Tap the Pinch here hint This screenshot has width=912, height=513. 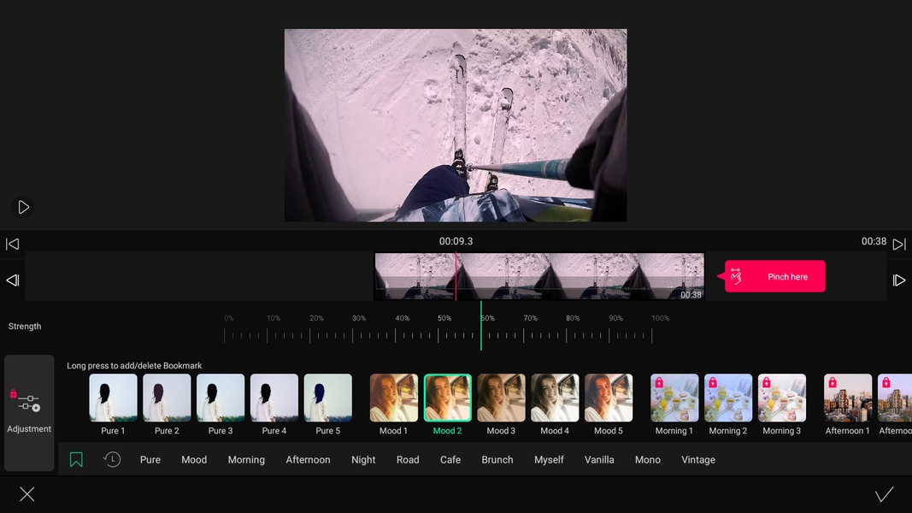point(774,276)
